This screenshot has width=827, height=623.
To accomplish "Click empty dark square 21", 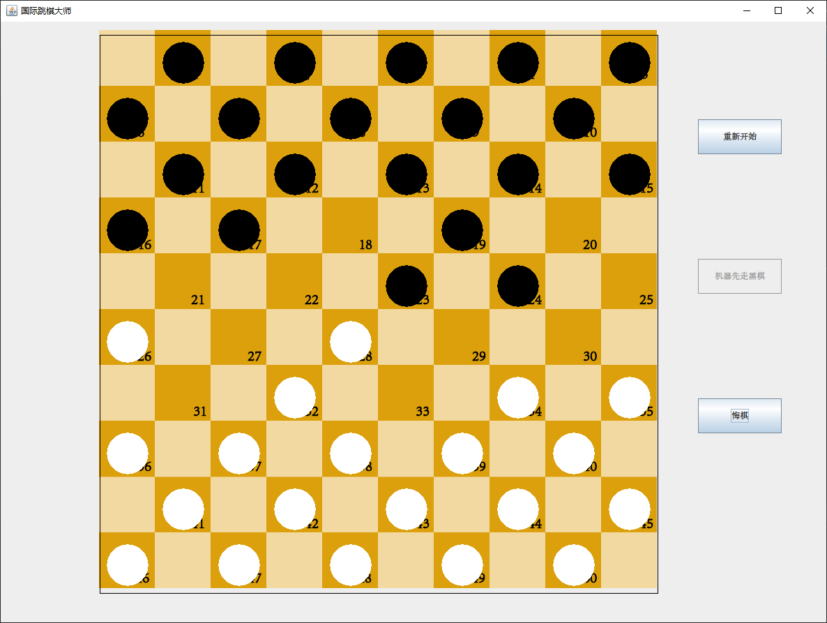I will (x=183, y=281).
